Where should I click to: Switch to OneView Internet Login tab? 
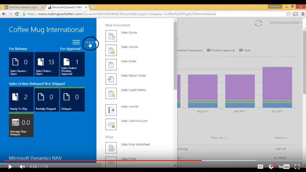(23, 7)
